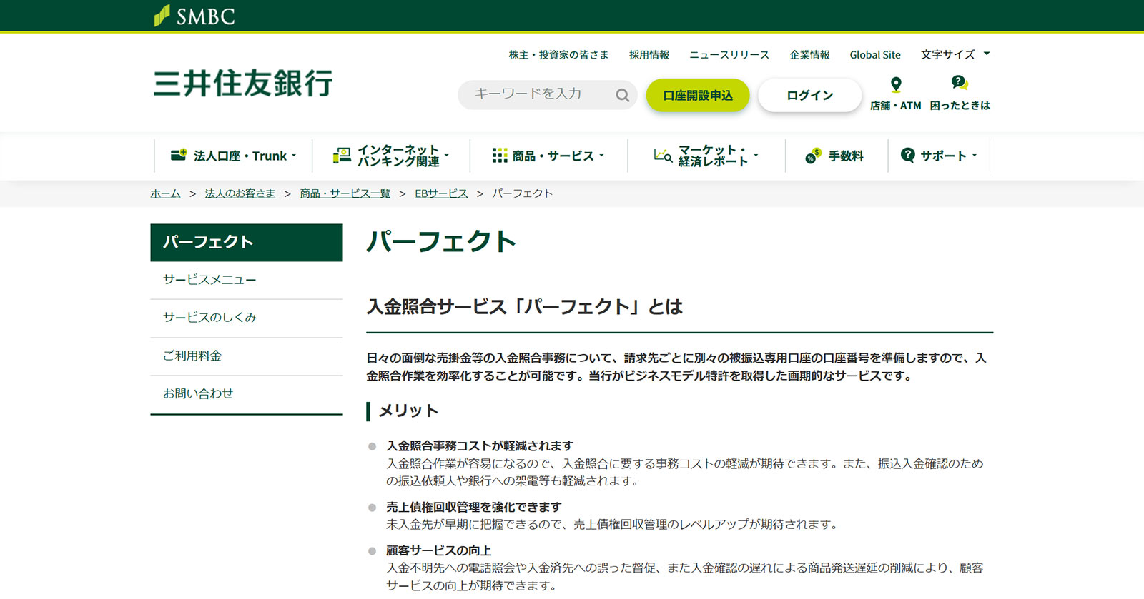The width and height of the screenshot is (1144, 599).
Task: Click 入金照合事務コストが軽減されます text
Action: (480, 446)
